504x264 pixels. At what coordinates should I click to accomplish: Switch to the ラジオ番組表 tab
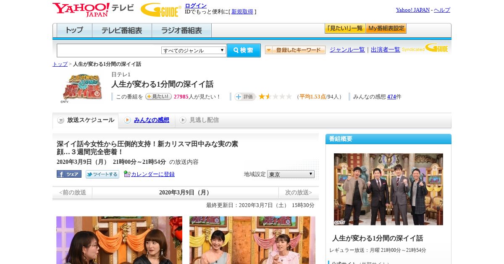point(181,31)
